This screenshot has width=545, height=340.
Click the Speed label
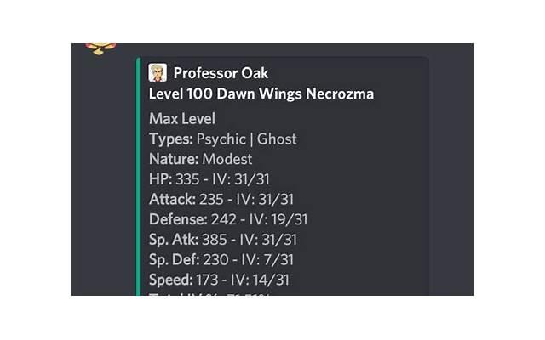click(x=170, y=280)
